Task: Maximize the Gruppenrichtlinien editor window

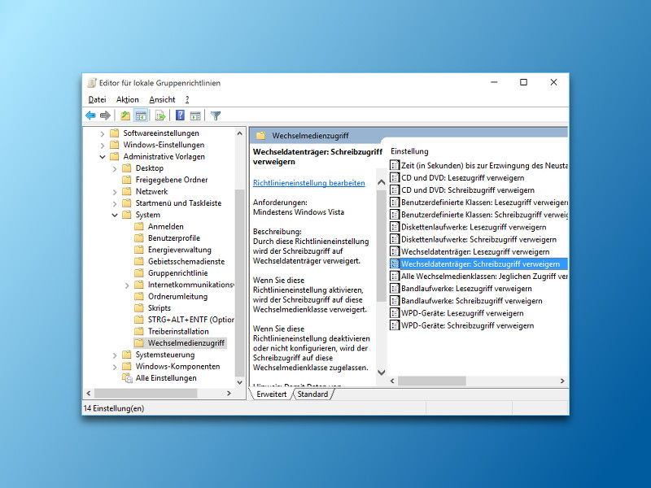Action: pyautogui.click(x=524, y=82)
